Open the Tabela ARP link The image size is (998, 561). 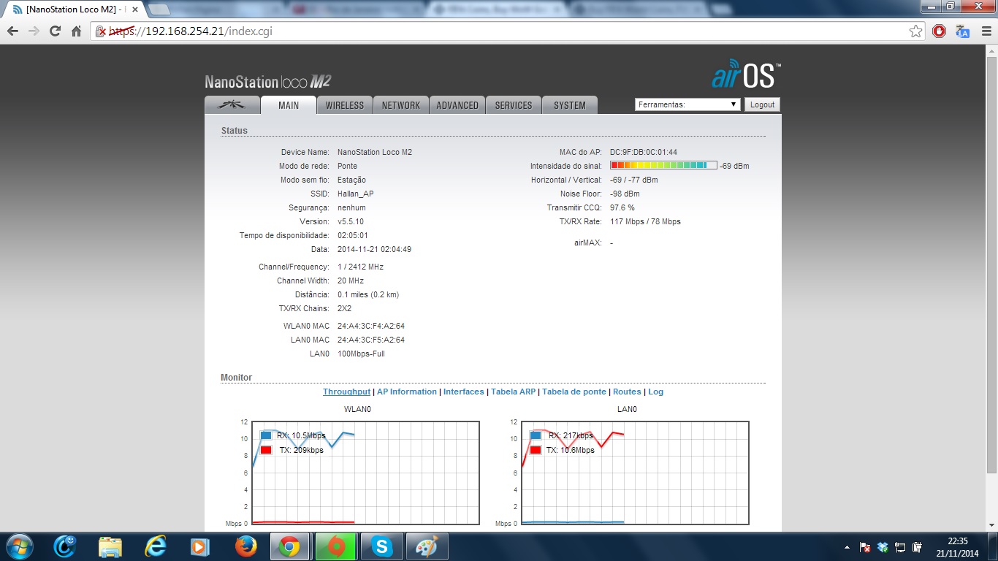[514, 392]
